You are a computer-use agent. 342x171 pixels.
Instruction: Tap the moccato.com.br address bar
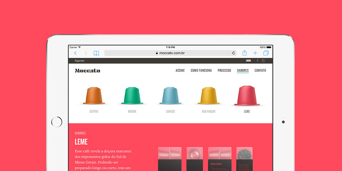point(170,53)
